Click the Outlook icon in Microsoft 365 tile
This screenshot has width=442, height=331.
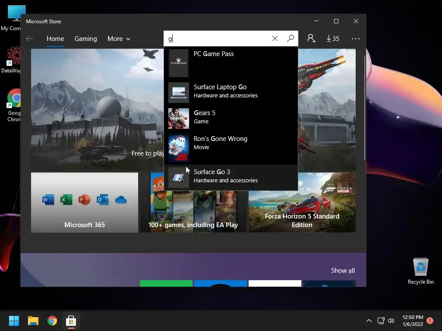click(103, 200)
